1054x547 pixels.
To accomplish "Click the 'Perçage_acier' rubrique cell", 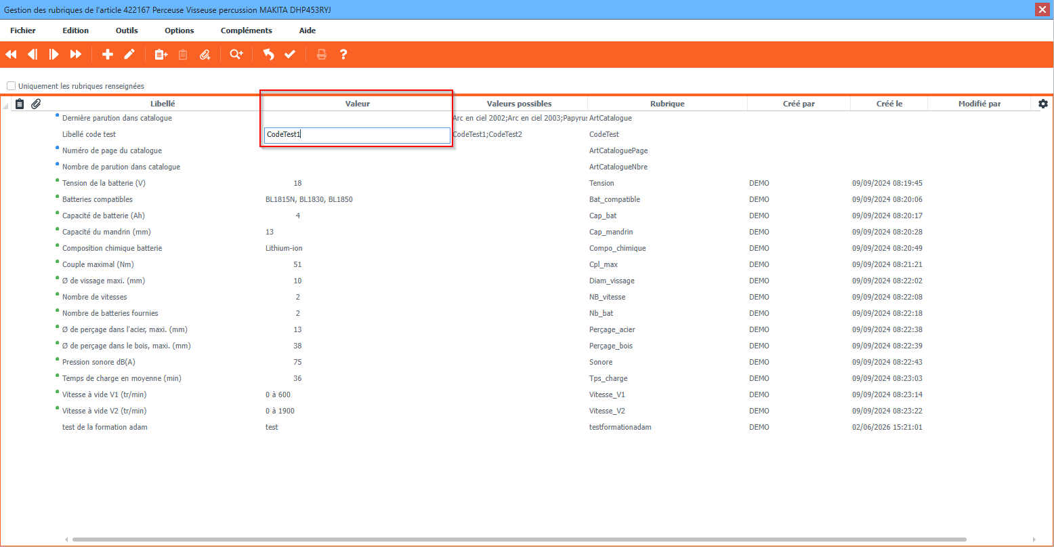I will tap(612, 329).
